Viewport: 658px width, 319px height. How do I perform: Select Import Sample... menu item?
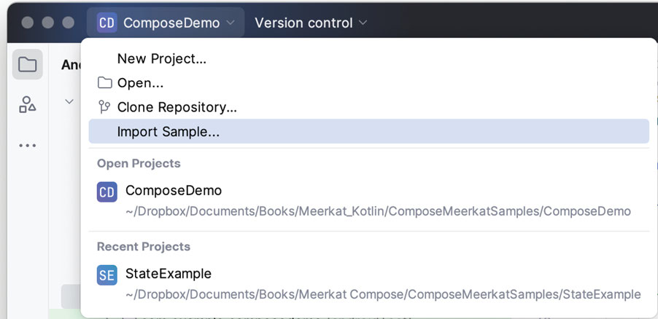click(169, 132)
